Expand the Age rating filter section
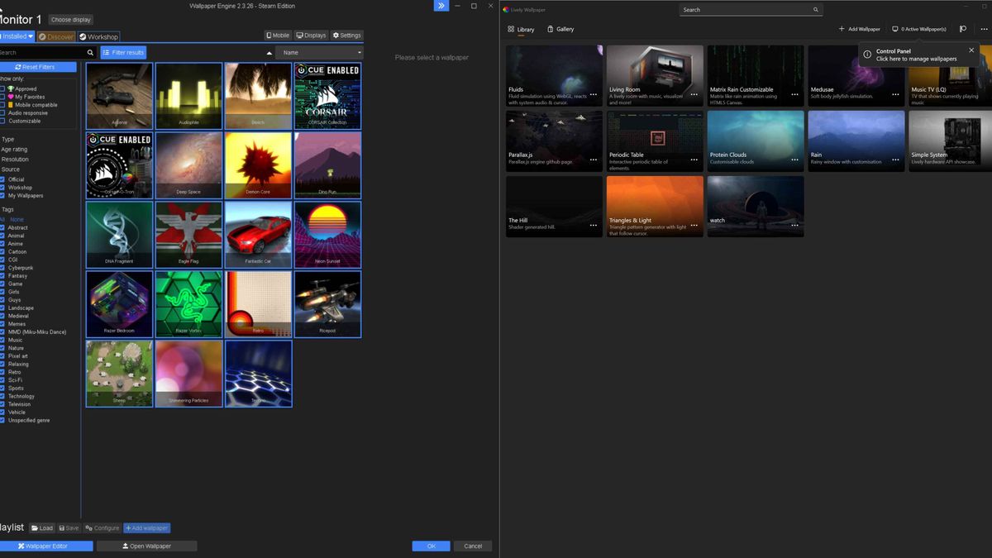This screenshot has height=558, width=992. pyautogui.click(x=13, y=150)
